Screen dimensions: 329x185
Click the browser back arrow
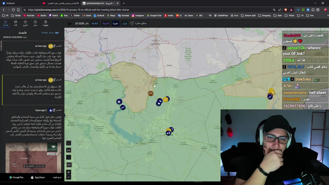pyautogui.click(x=4, y=10)
